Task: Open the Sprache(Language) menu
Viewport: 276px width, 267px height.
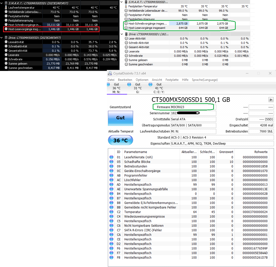Action: click(x=205, y=80)
